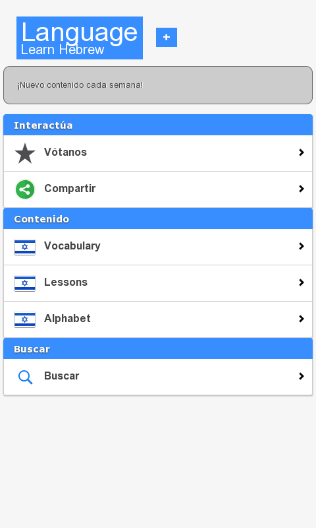Click the Compartir text link

click(70, 189)
